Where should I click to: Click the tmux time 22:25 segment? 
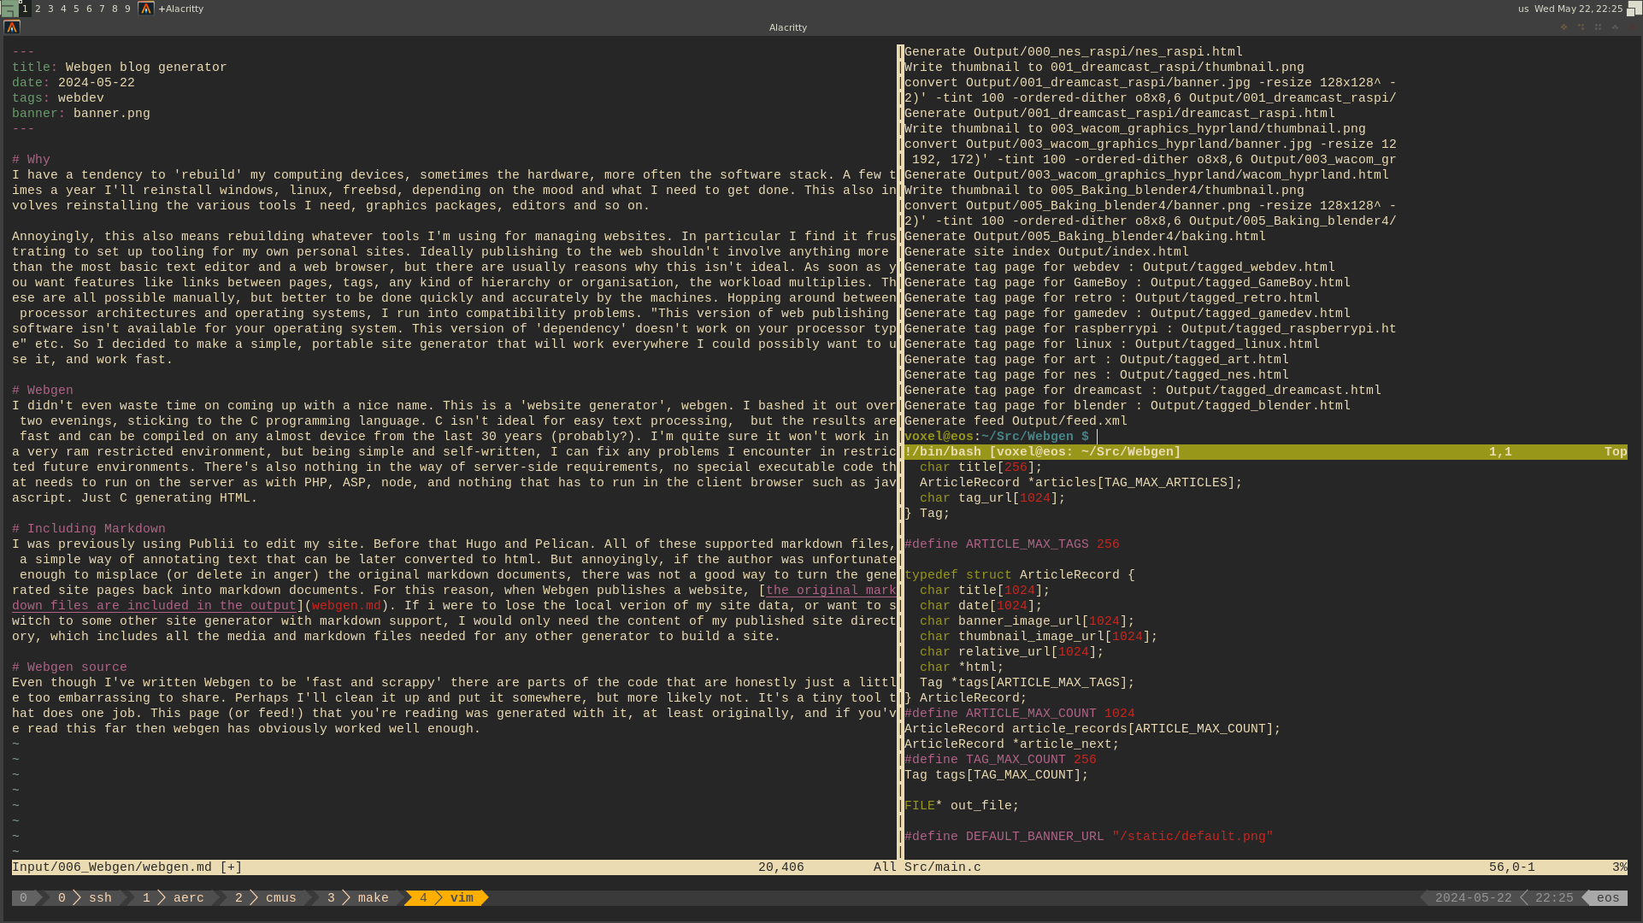click(x=1553, y=898)
